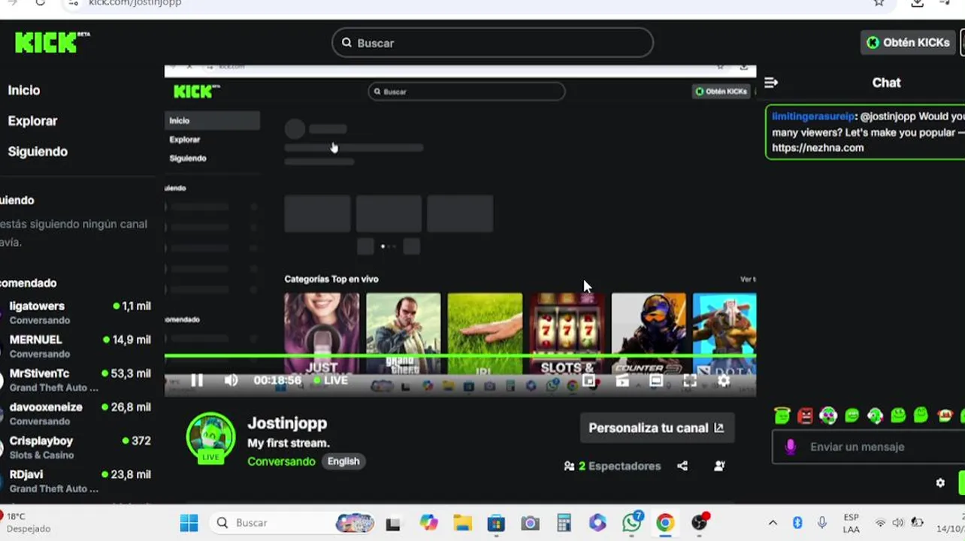Insert the halo angel green emote
Screen dimensions: 965x541
pos(782,415)
